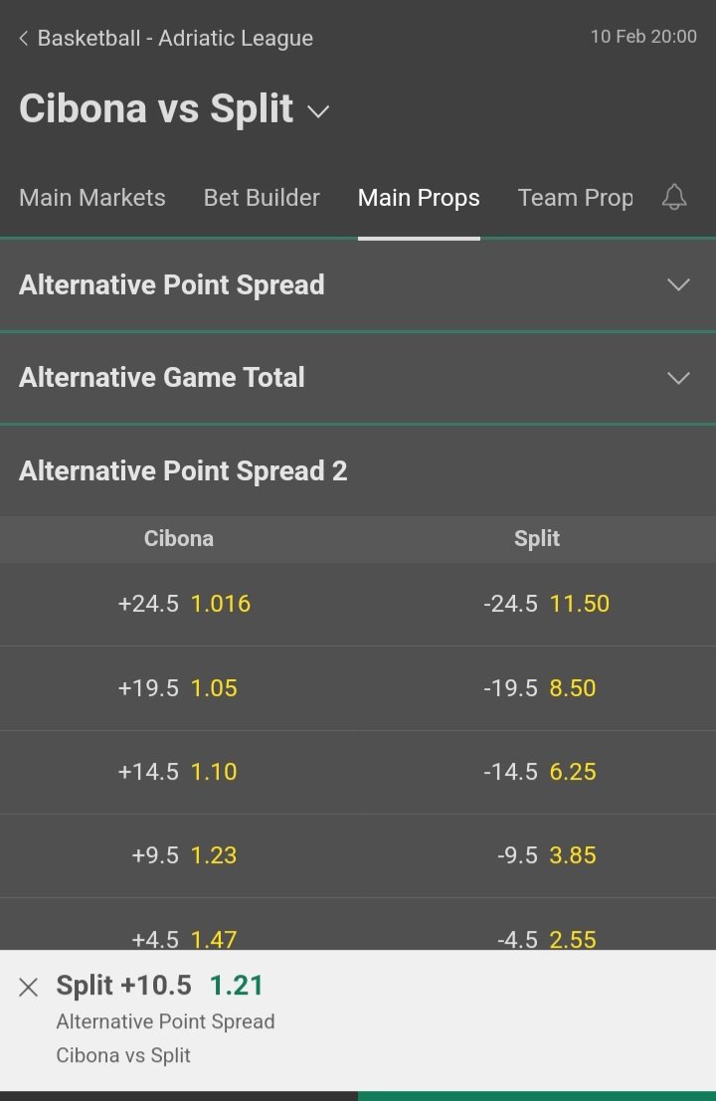Screen dimensions: 716x1101
Task: Choose Cibona +14.5 at 1.10
Action: tap(179, 772)
